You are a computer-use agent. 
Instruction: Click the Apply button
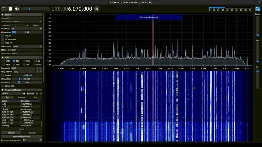pos(22,129)
